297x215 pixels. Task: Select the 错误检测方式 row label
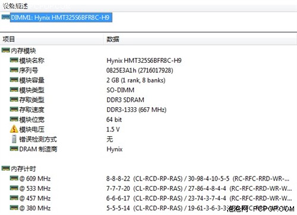(38, 139)
